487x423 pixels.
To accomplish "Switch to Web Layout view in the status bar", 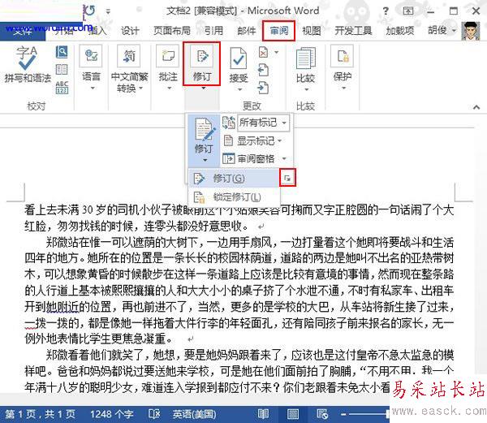I will (322, 414).
